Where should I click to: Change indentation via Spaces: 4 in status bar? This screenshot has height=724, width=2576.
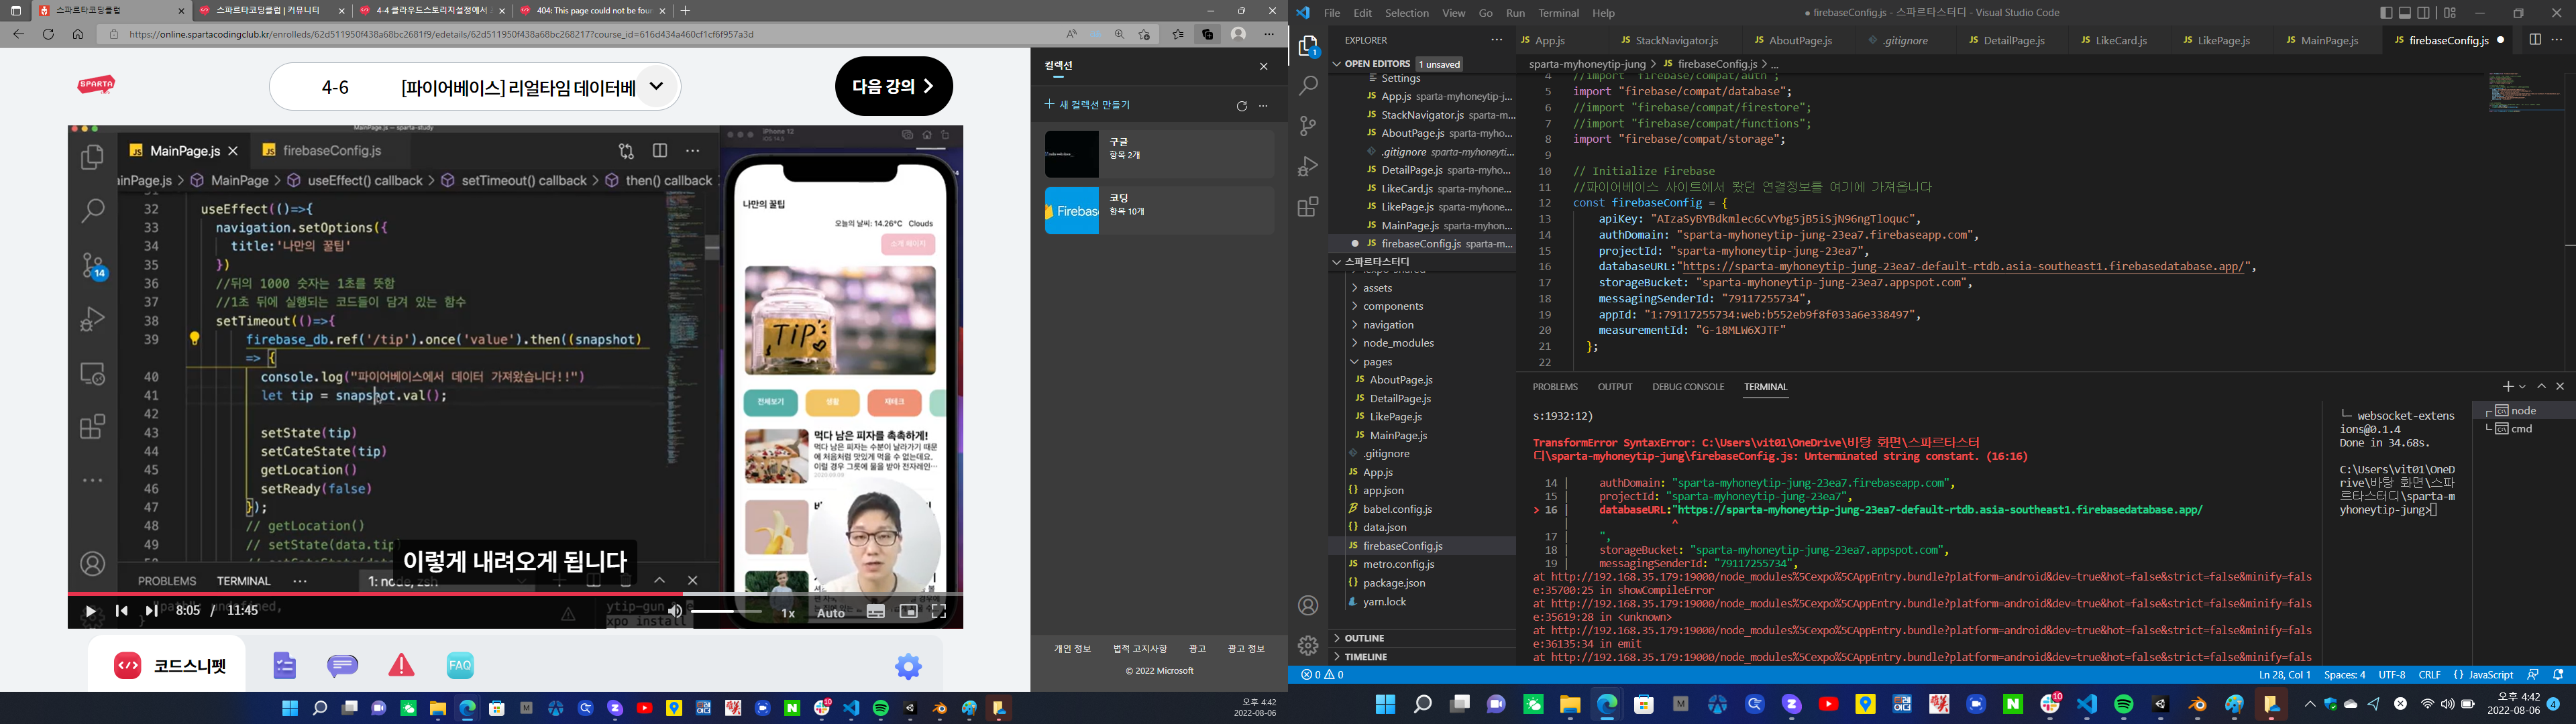(x=2345, y=675)
